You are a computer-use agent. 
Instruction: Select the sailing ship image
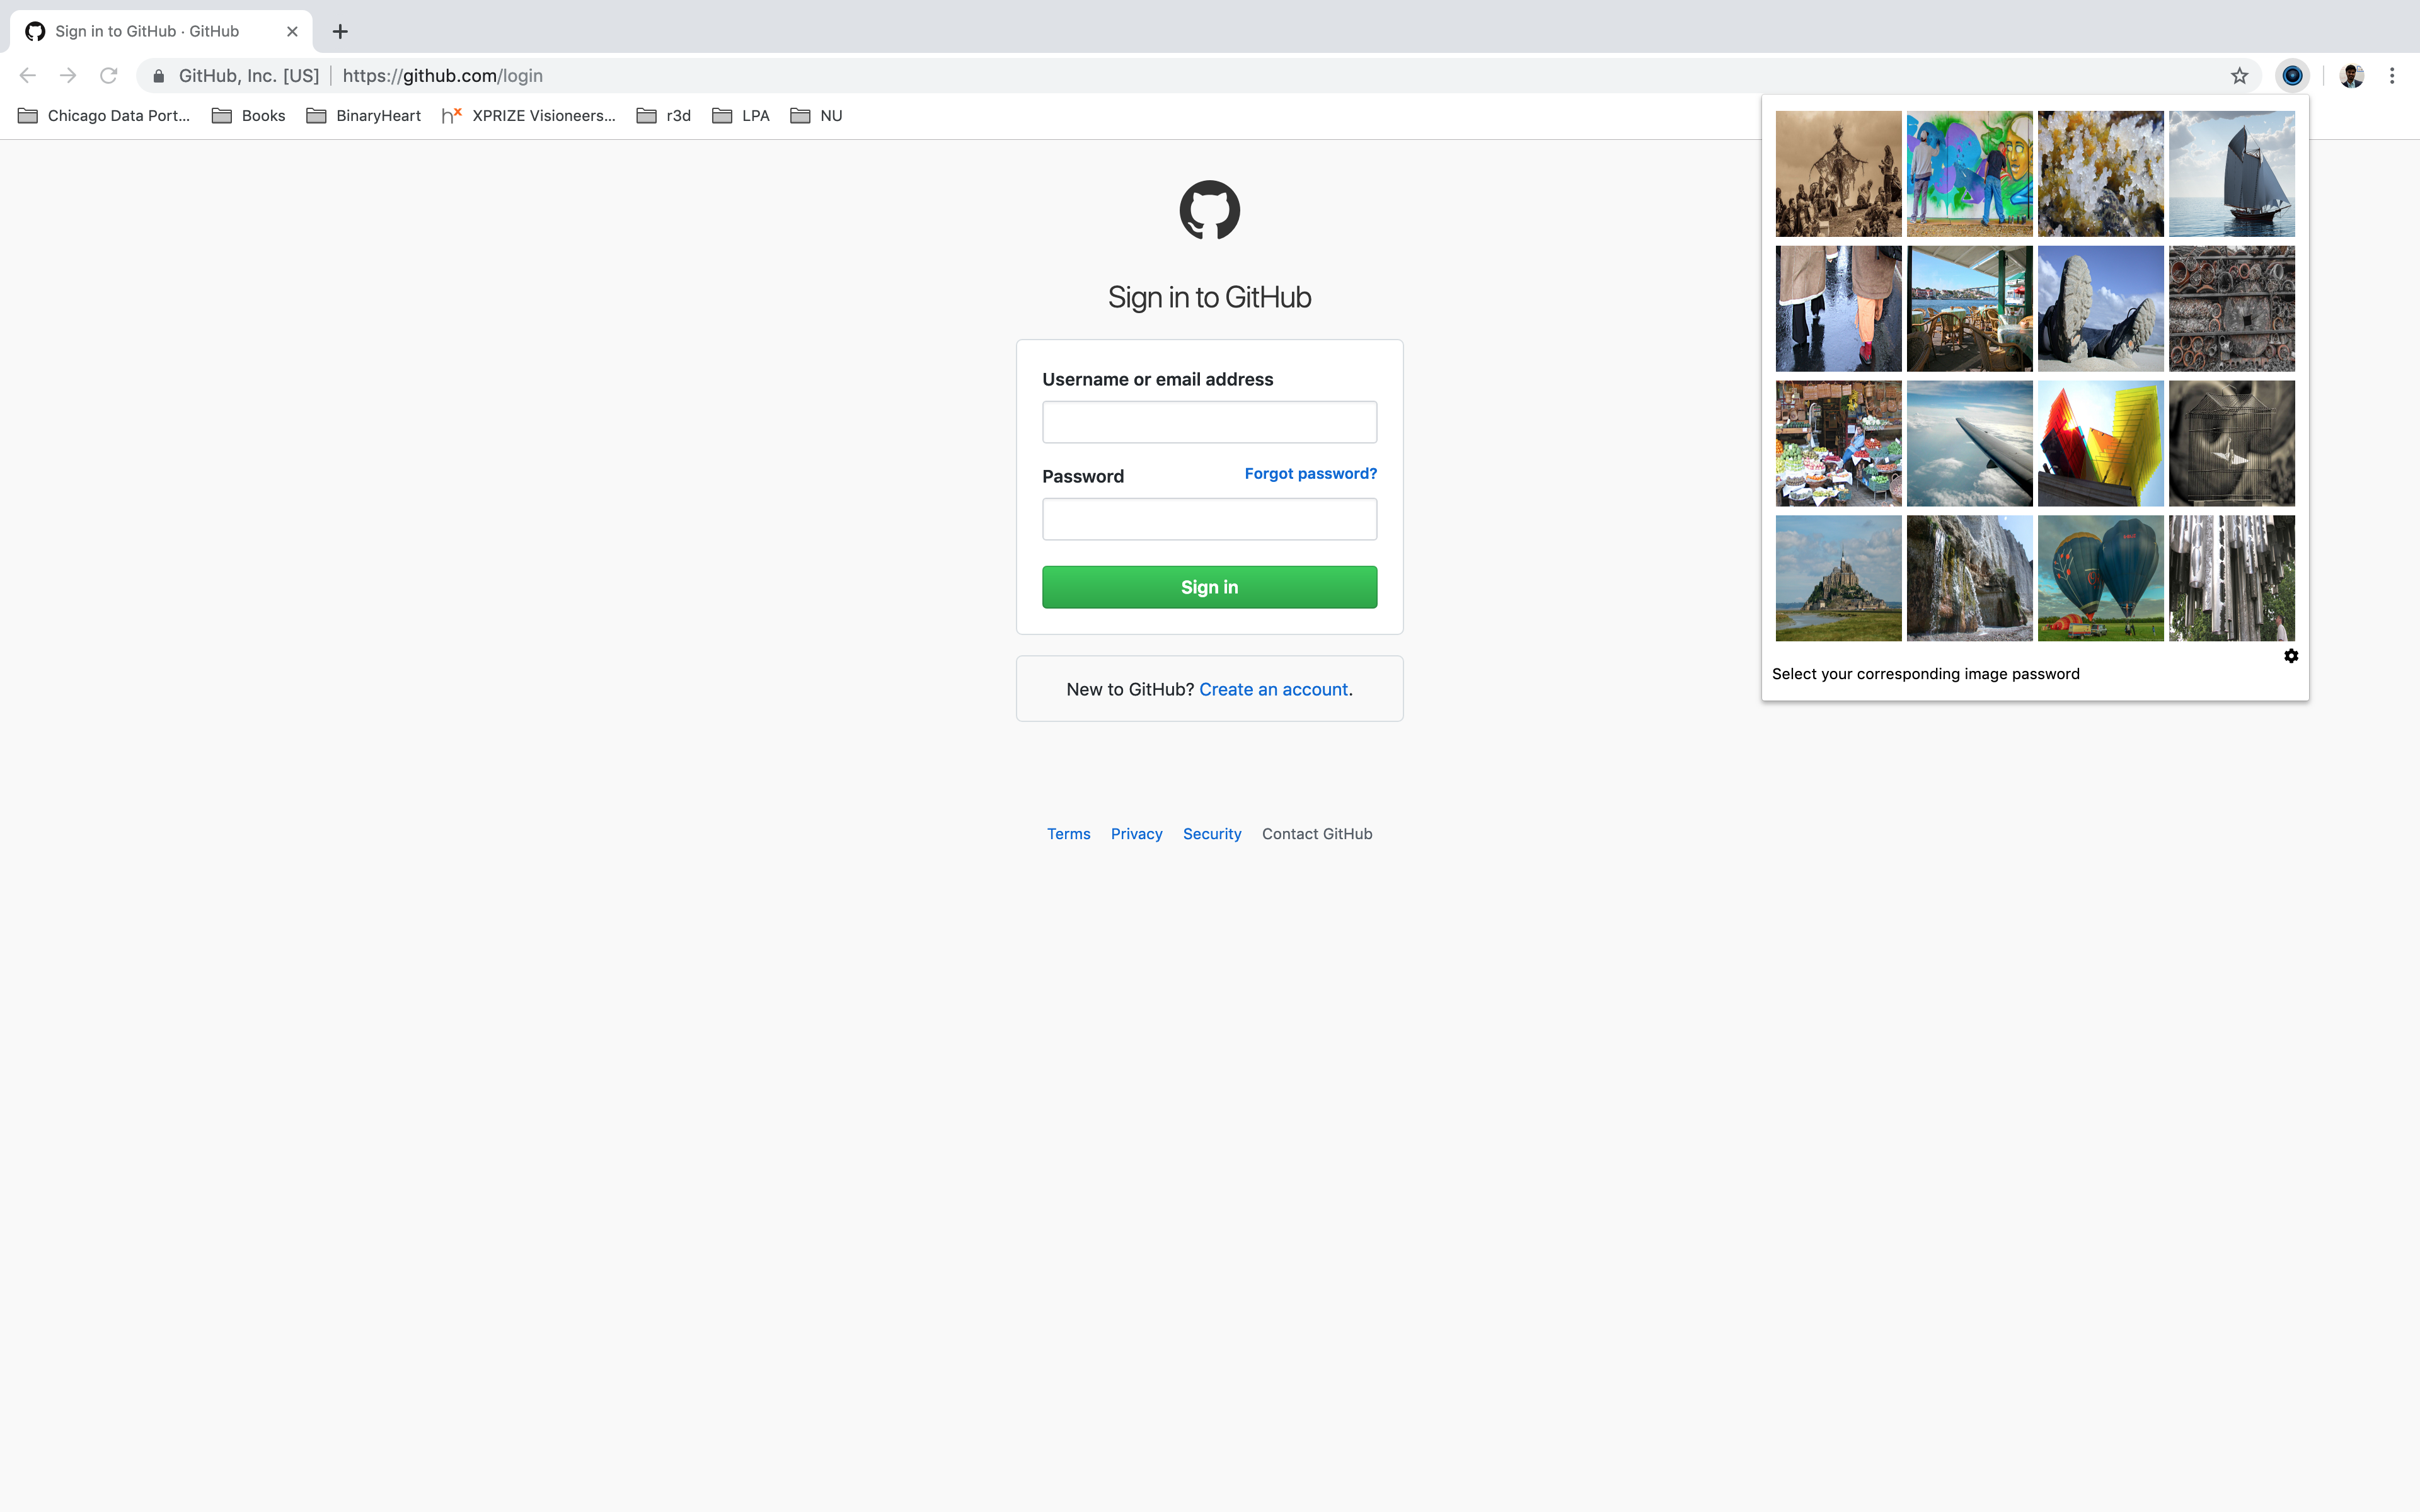click(x=2231, y=174)
